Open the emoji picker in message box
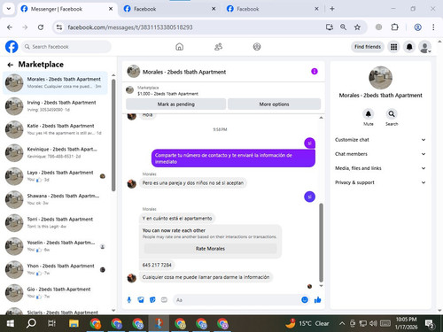Image resolution: width=443 pixels, height=332 pixels. tap(305, 300)
